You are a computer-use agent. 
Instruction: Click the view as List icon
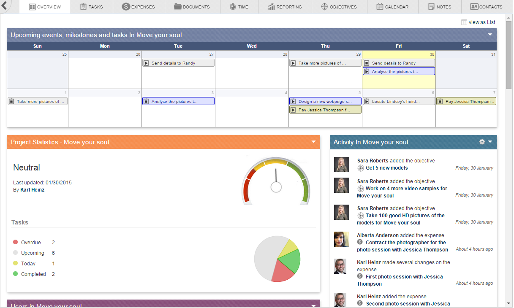click(464, 22)
